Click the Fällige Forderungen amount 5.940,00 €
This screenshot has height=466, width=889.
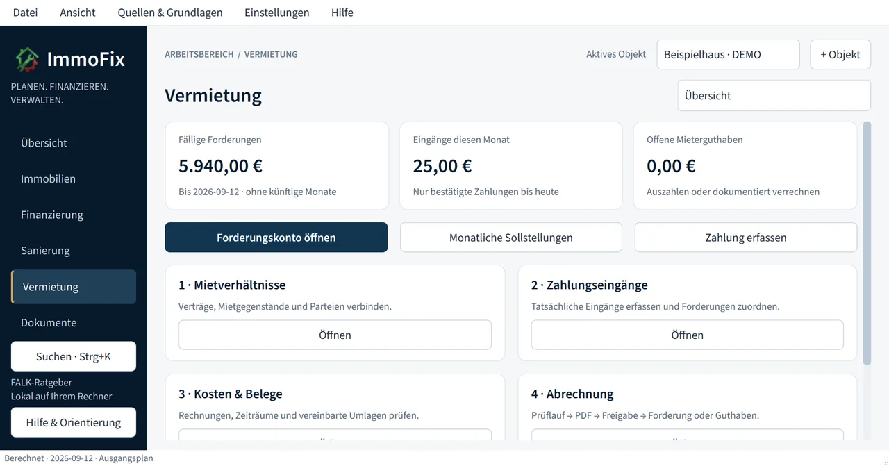pos(220,166)
